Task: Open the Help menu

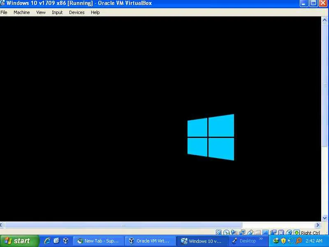Action: tap(95, 12)
